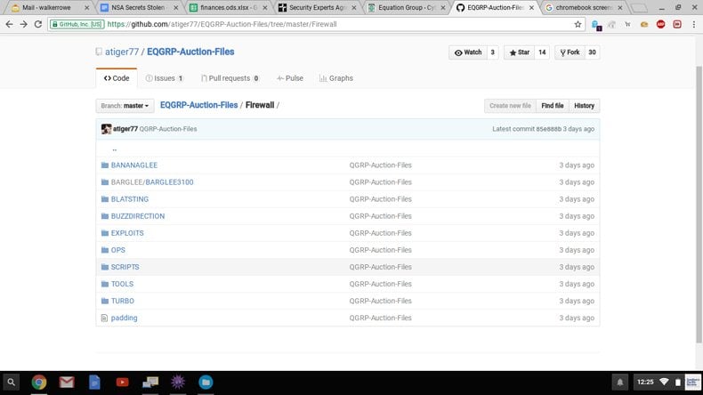The width and height of the screenshot is (703, 395).
Task: Click the TURBO folder icon
Action: 105,302
